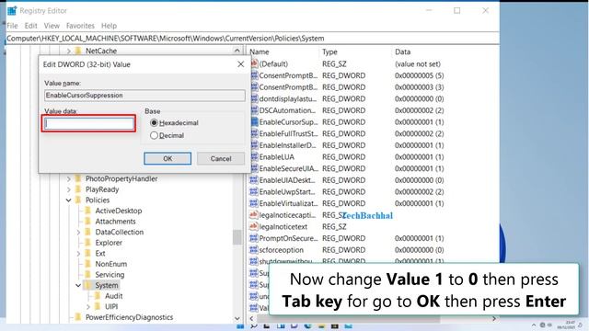Expand the Ext key
This screenshot has height=331, width=589.
78,254
